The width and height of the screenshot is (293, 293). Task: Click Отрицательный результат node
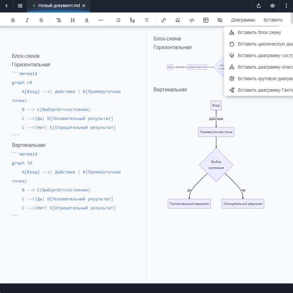tap(243, 204)
